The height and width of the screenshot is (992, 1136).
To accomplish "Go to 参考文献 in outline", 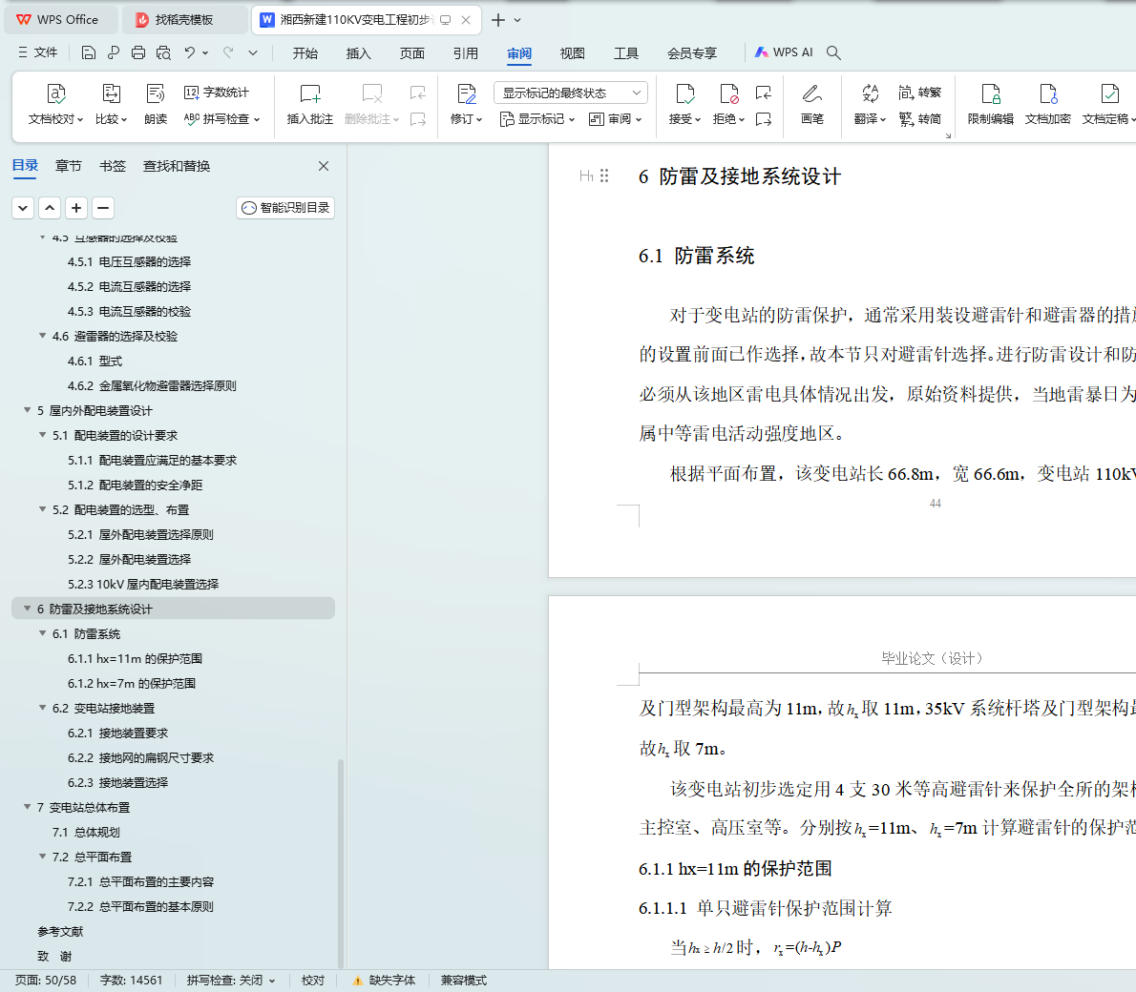I will (x=60, y=931).
